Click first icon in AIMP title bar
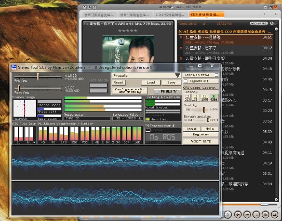282x221 pixels. coord(85,7)
